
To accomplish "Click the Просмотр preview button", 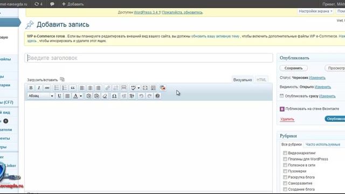I will pos(335,68).
